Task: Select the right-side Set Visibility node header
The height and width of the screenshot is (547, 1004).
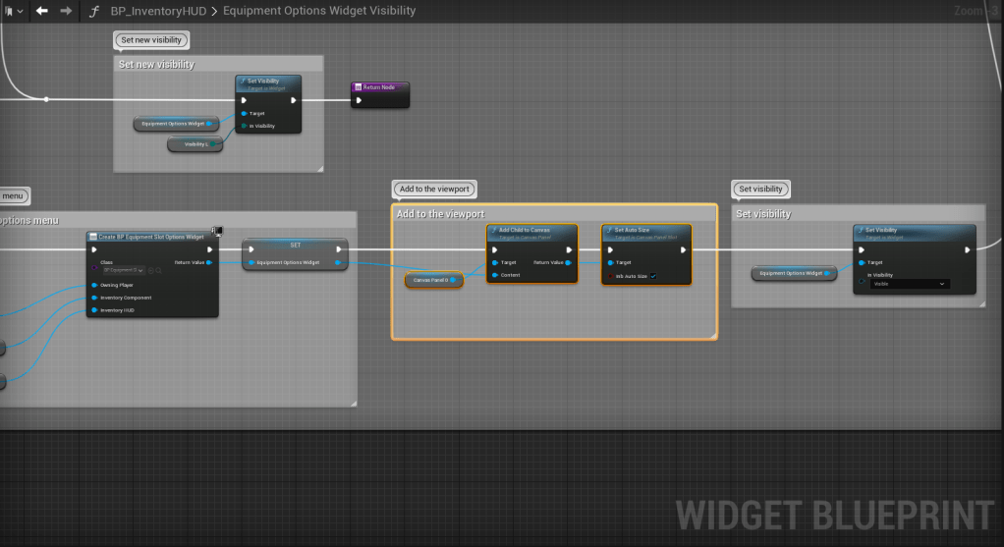Action: pos(915,233)
